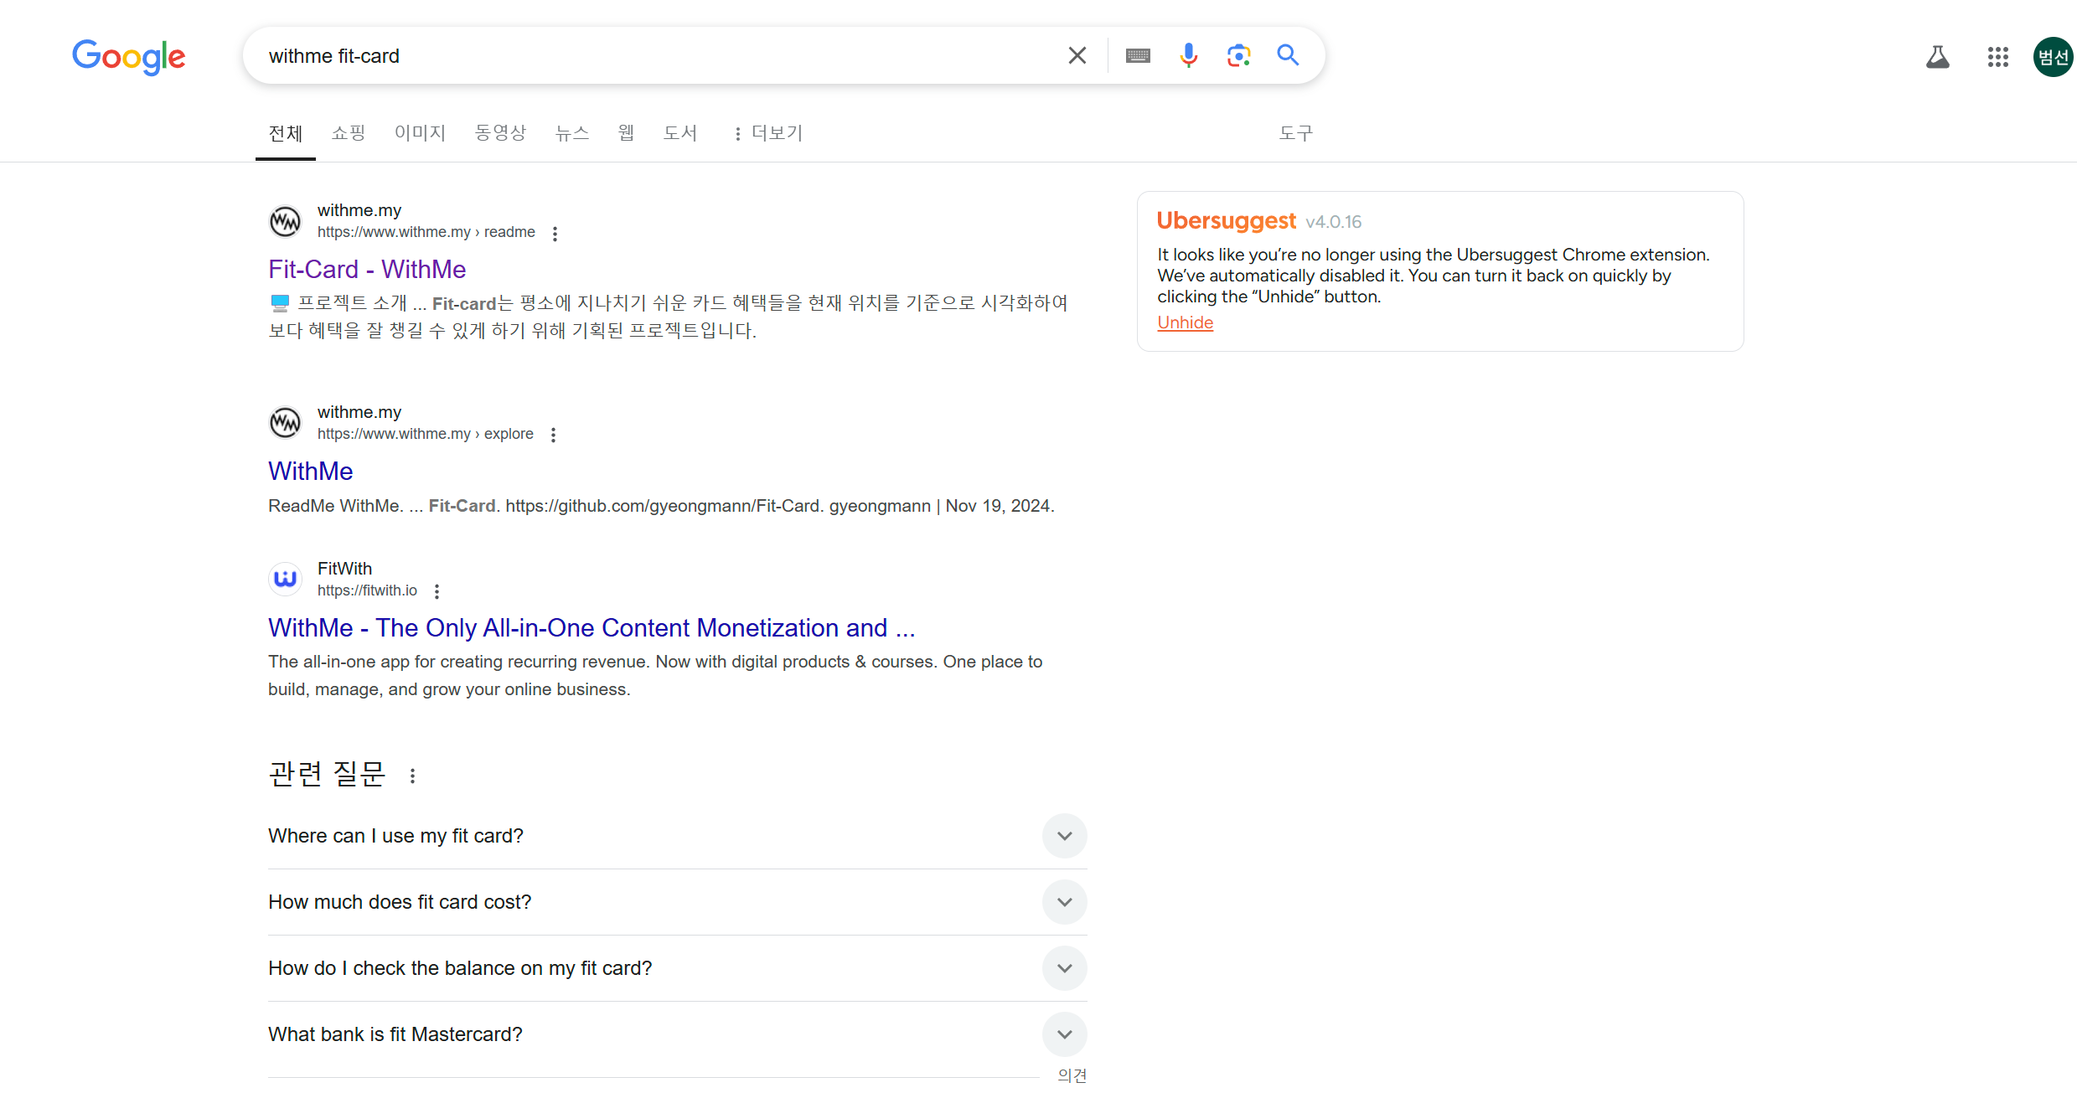The width and height of the screenshot is (2077, 1093).
Task: Expand 'Where can I use my fit card?'
Action: tap(1064, 836)
